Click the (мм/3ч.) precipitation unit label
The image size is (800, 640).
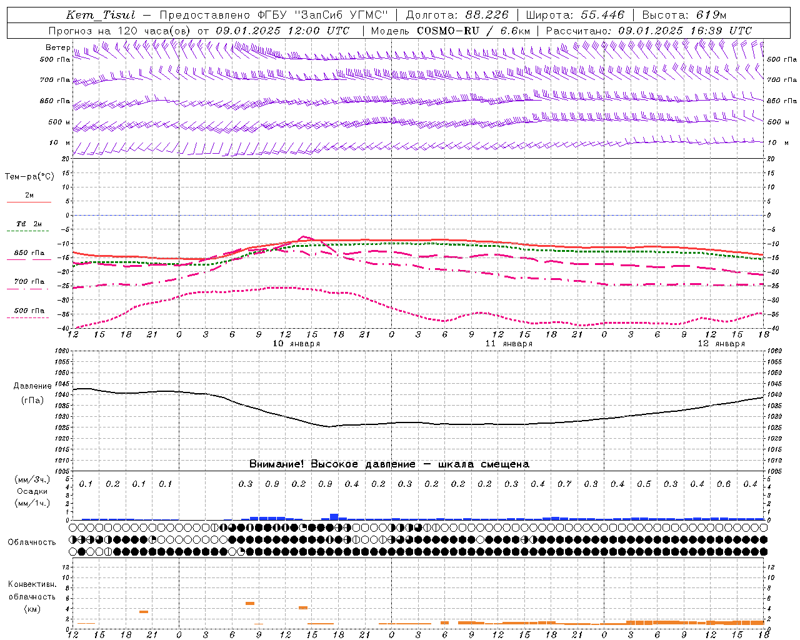point(32,479)
